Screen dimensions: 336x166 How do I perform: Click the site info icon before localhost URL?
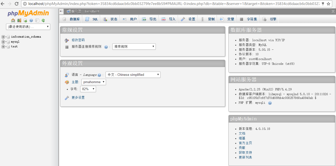point(25,4)
